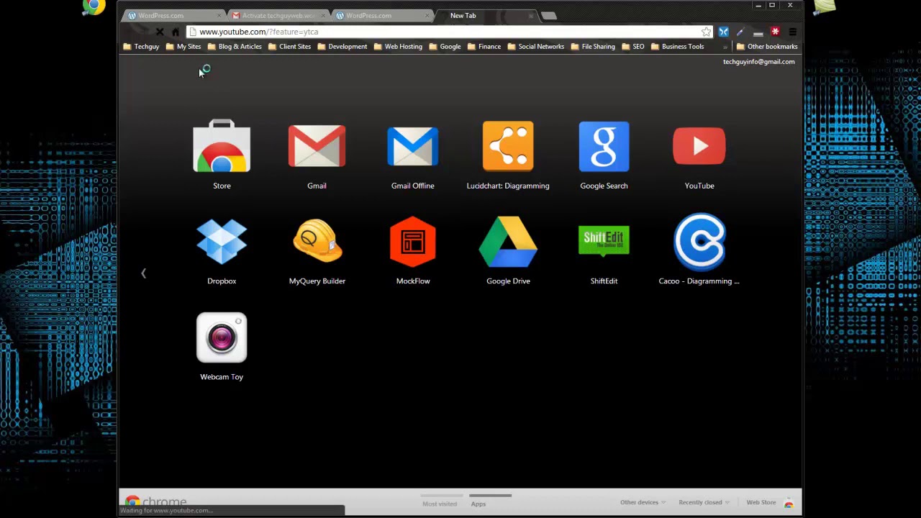The width and height of the screenshot is (921, 518).
Task: Click the Web Store link
Action: [x=761, y=502]
